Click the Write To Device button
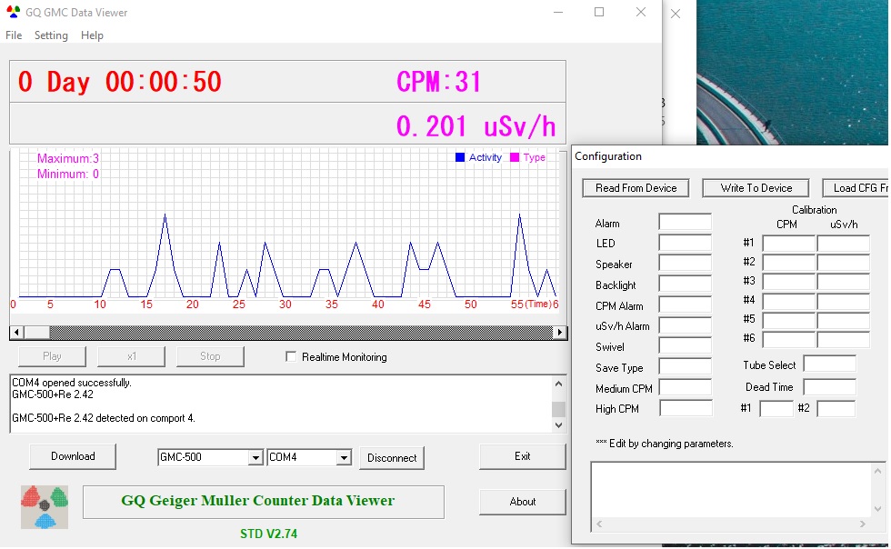The width and height of the screenshot is (891, 549). (756, 188)
